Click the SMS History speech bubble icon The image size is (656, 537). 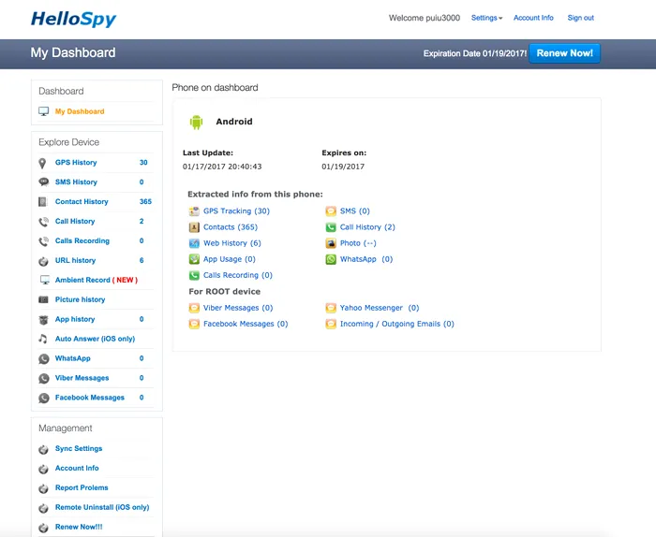(x=43, y=182)
